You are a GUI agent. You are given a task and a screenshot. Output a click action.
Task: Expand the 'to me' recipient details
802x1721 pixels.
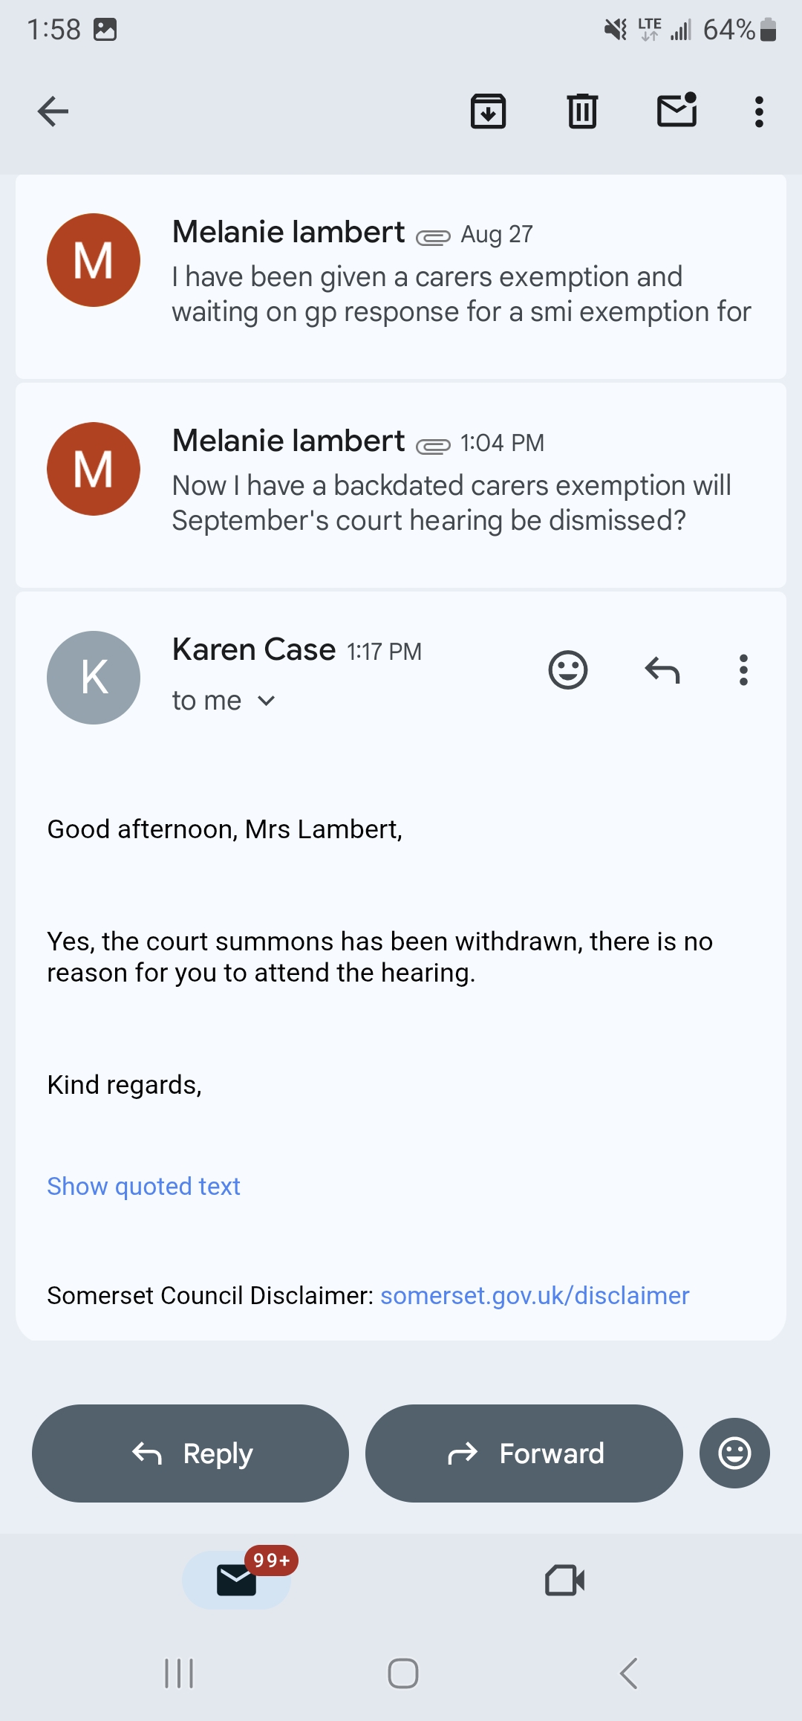tap(224, 701)
